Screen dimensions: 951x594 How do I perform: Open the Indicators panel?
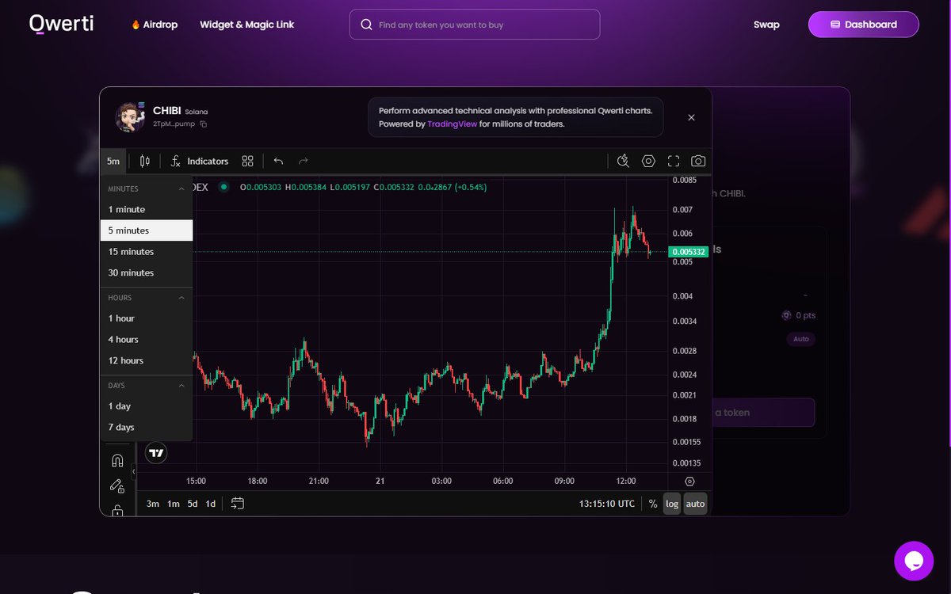[200, 161]
